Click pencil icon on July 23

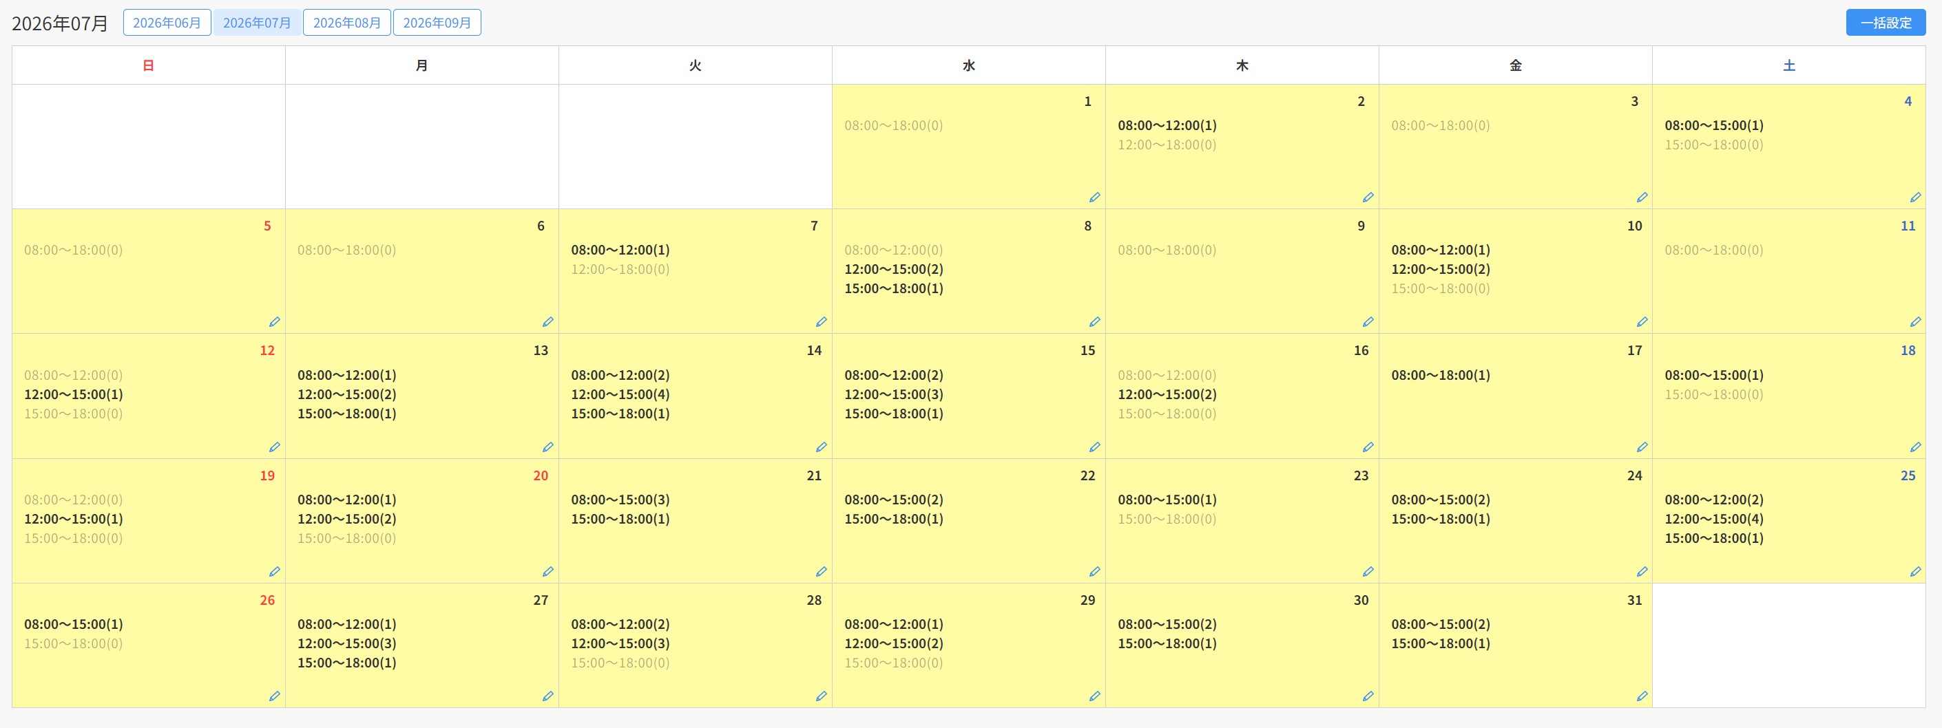pyautogui.click(x=1368, y=571)
